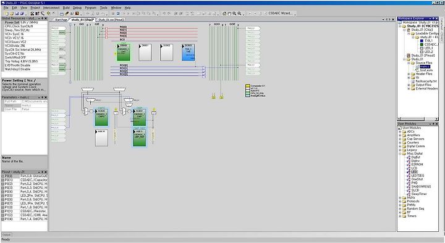
Task: Open the Project menu
Action: (x=35, y=7)
